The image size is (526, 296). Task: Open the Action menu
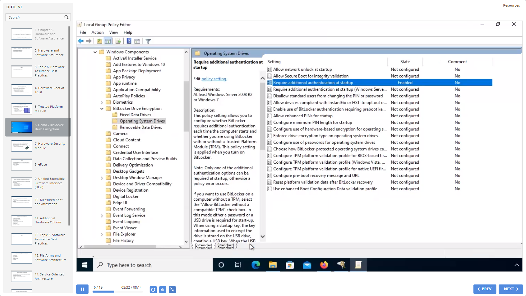pyautogui.click(x=98, y=32)
